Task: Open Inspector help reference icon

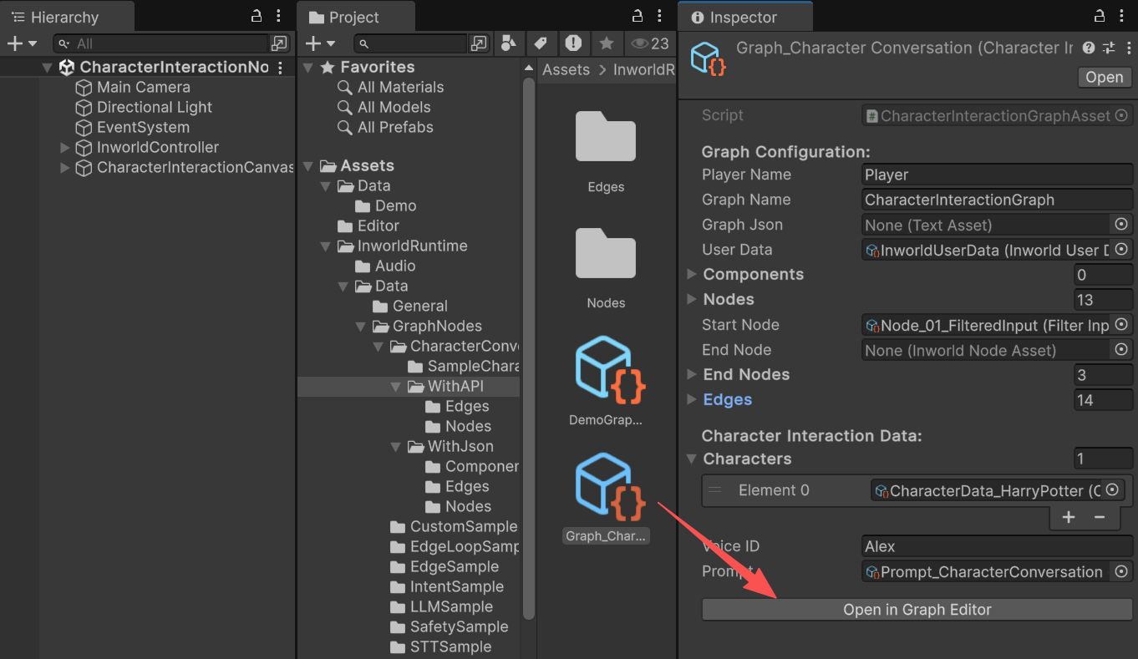Action: coord(1089,48)
